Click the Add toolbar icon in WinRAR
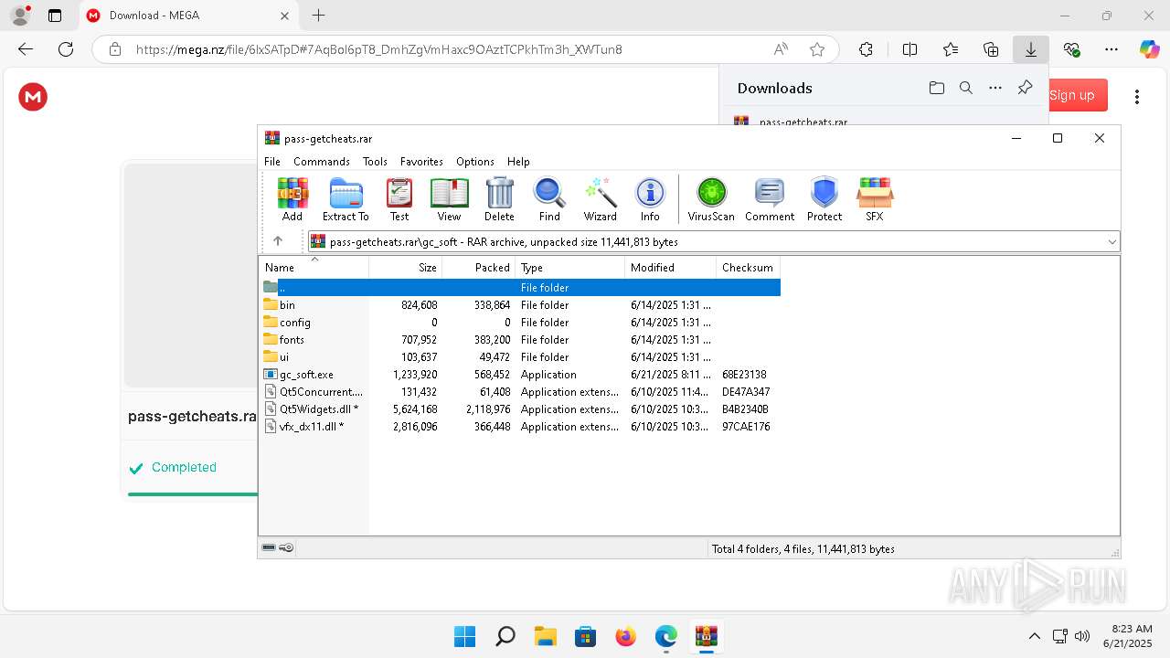 pyautogui.click(x=292, y=199)
